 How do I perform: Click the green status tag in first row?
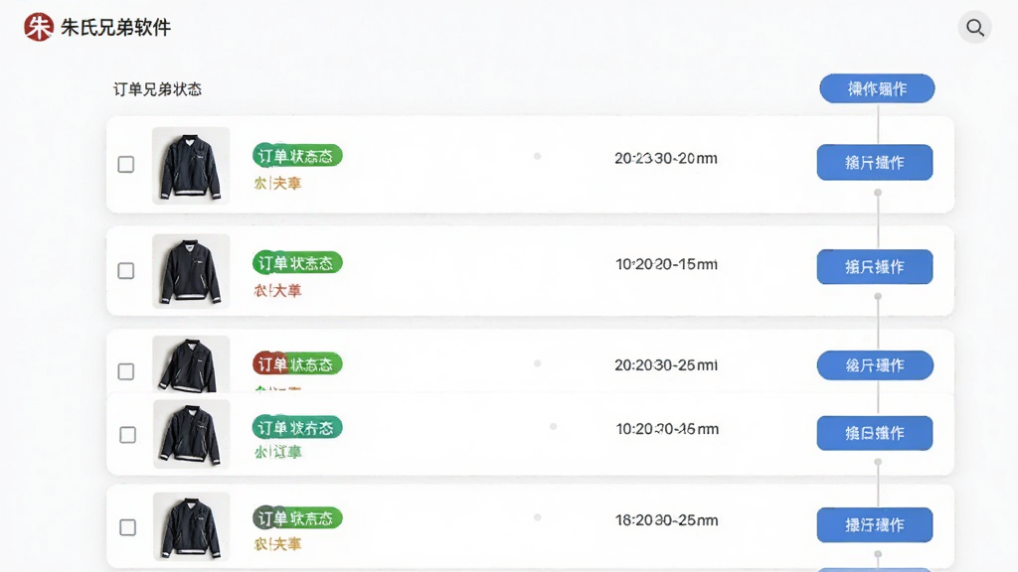(297, 156)
